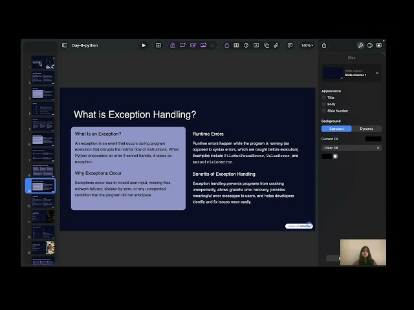Open the Animate inspector diamond icon
414x310 pixels.
[369, 45]
